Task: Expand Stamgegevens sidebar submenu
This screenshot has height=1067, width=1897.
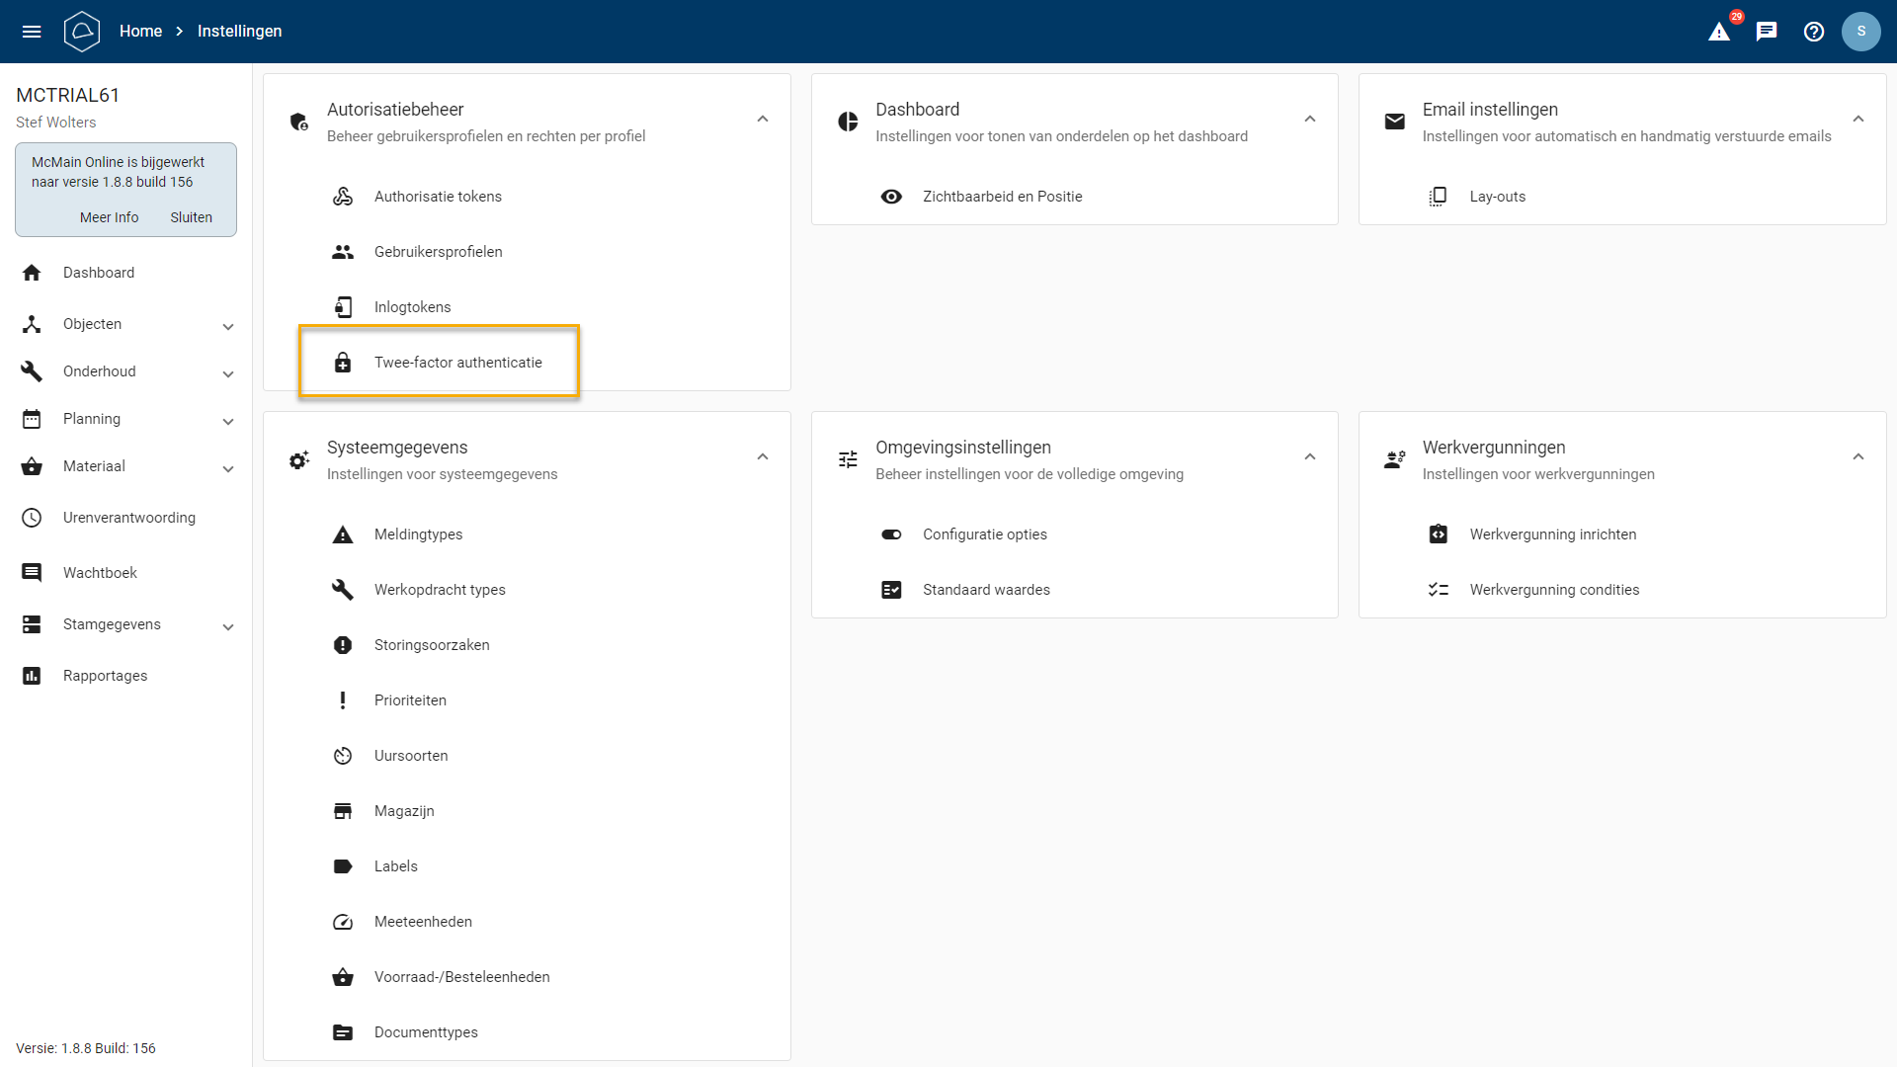Action: coord(228,626)
